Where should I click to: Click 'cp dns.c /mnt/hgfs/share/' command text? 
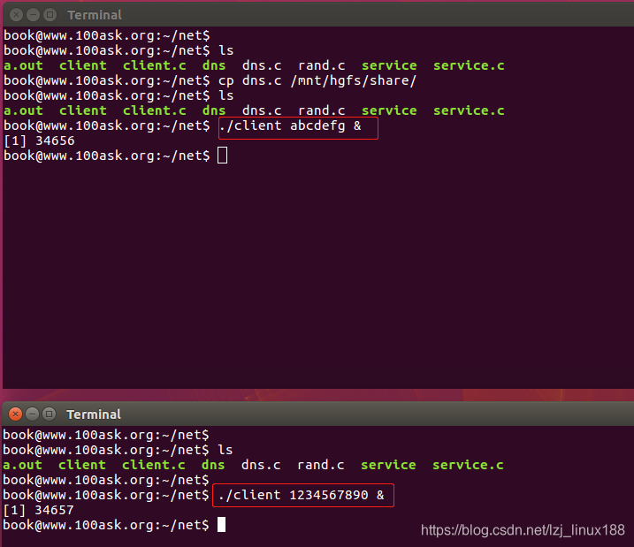point(317,80)
